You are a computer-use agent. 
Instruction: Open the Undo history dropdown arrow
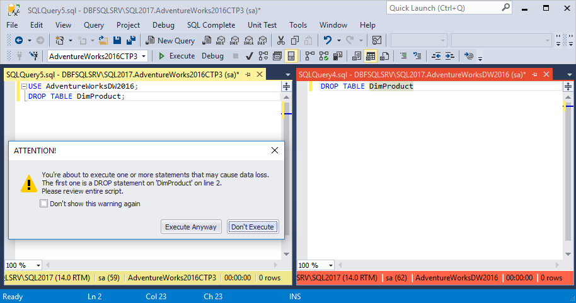338,40
